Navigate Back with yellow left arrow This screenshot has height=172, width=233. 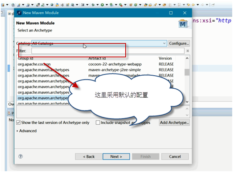click(193, 5)
